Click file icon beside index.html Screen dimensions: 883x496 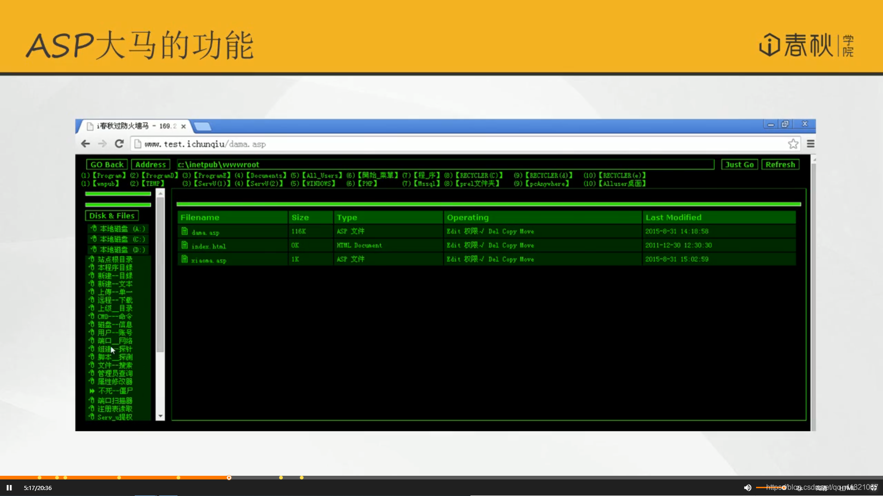pos(184,245)
